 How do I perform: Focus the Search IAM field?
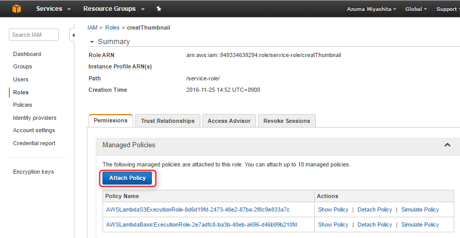tap(34, 35)
